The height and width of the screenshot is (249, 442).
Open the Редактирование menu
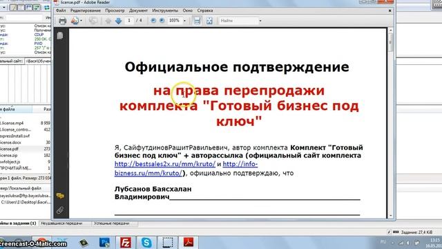[86, 10]
